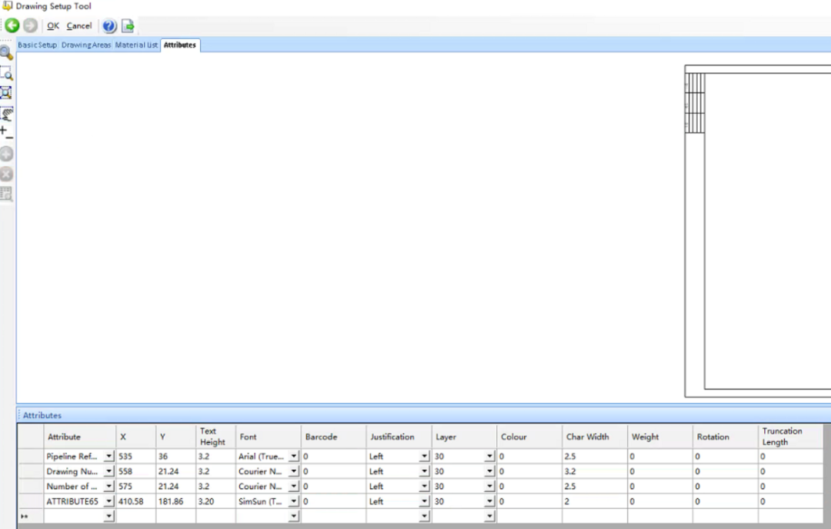This screenshot has height=529, width=831.
Task: Open the Drawing Nu... attribute dropdown
Action: [x=108, y=471]
